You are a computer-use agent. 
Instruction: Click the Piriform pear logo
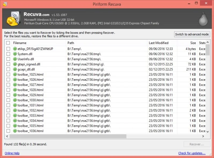[203, 19]
